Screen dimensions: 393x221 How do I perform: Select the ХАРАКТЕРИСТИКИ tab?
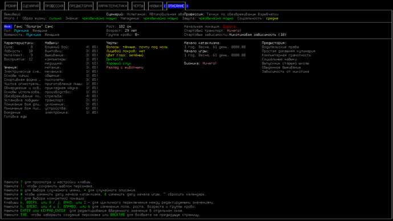[113, 6]
